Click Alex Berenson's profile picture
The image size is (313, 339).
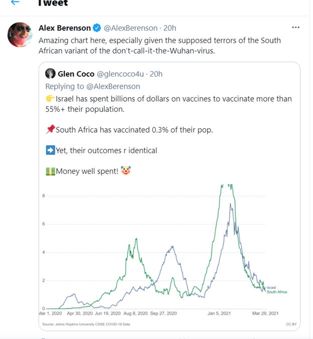coord(21,36)
